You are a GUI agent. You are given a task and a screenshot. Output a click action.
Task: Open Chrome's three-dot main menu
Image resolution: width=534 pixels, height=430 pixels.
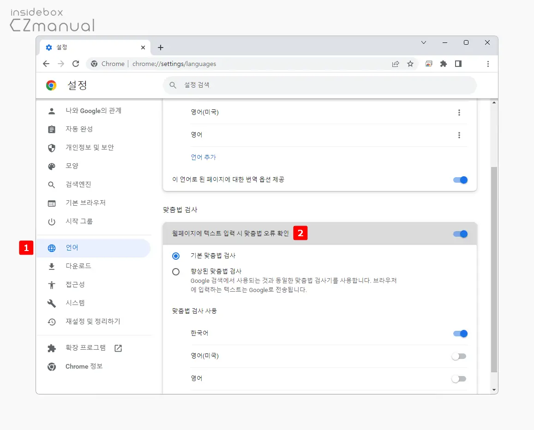pyautogui.click(x=488, y=64)
